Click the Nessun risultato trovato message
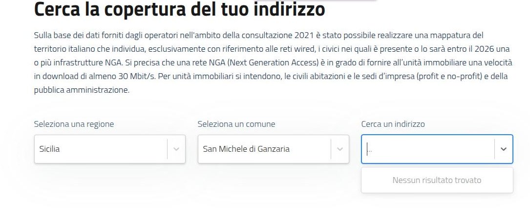The height and width of the screenshot is (223, 530). click(437, 180)
